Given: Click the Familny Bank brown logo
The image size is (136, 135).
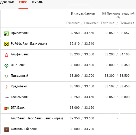Looking at the screenshot, I should pos(7,130).
